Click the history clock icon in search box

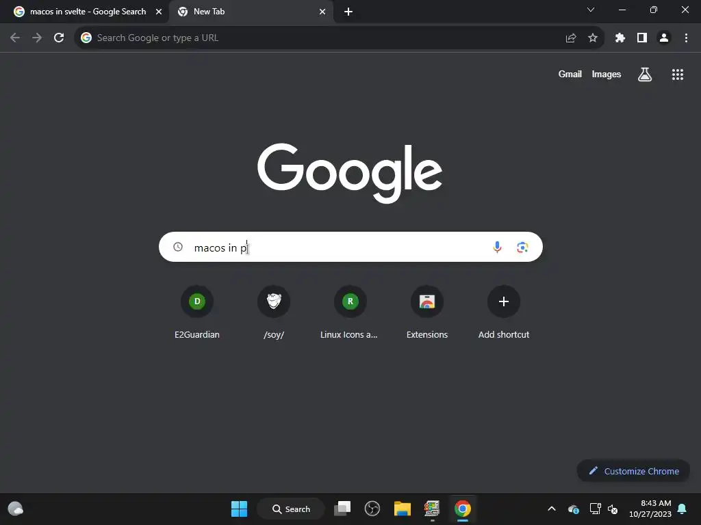178,247
